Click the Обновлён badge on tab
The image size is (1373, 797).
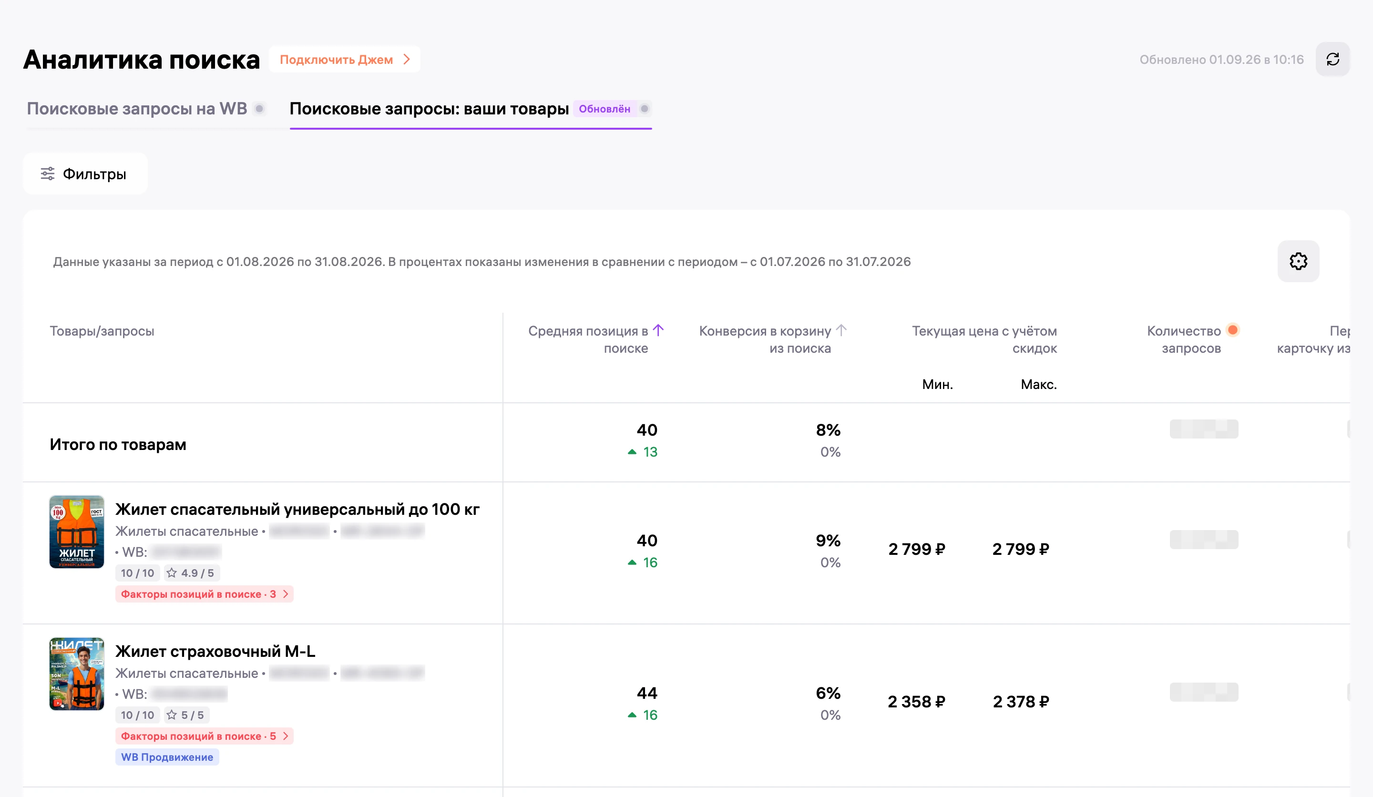click(x=604, y=108)
